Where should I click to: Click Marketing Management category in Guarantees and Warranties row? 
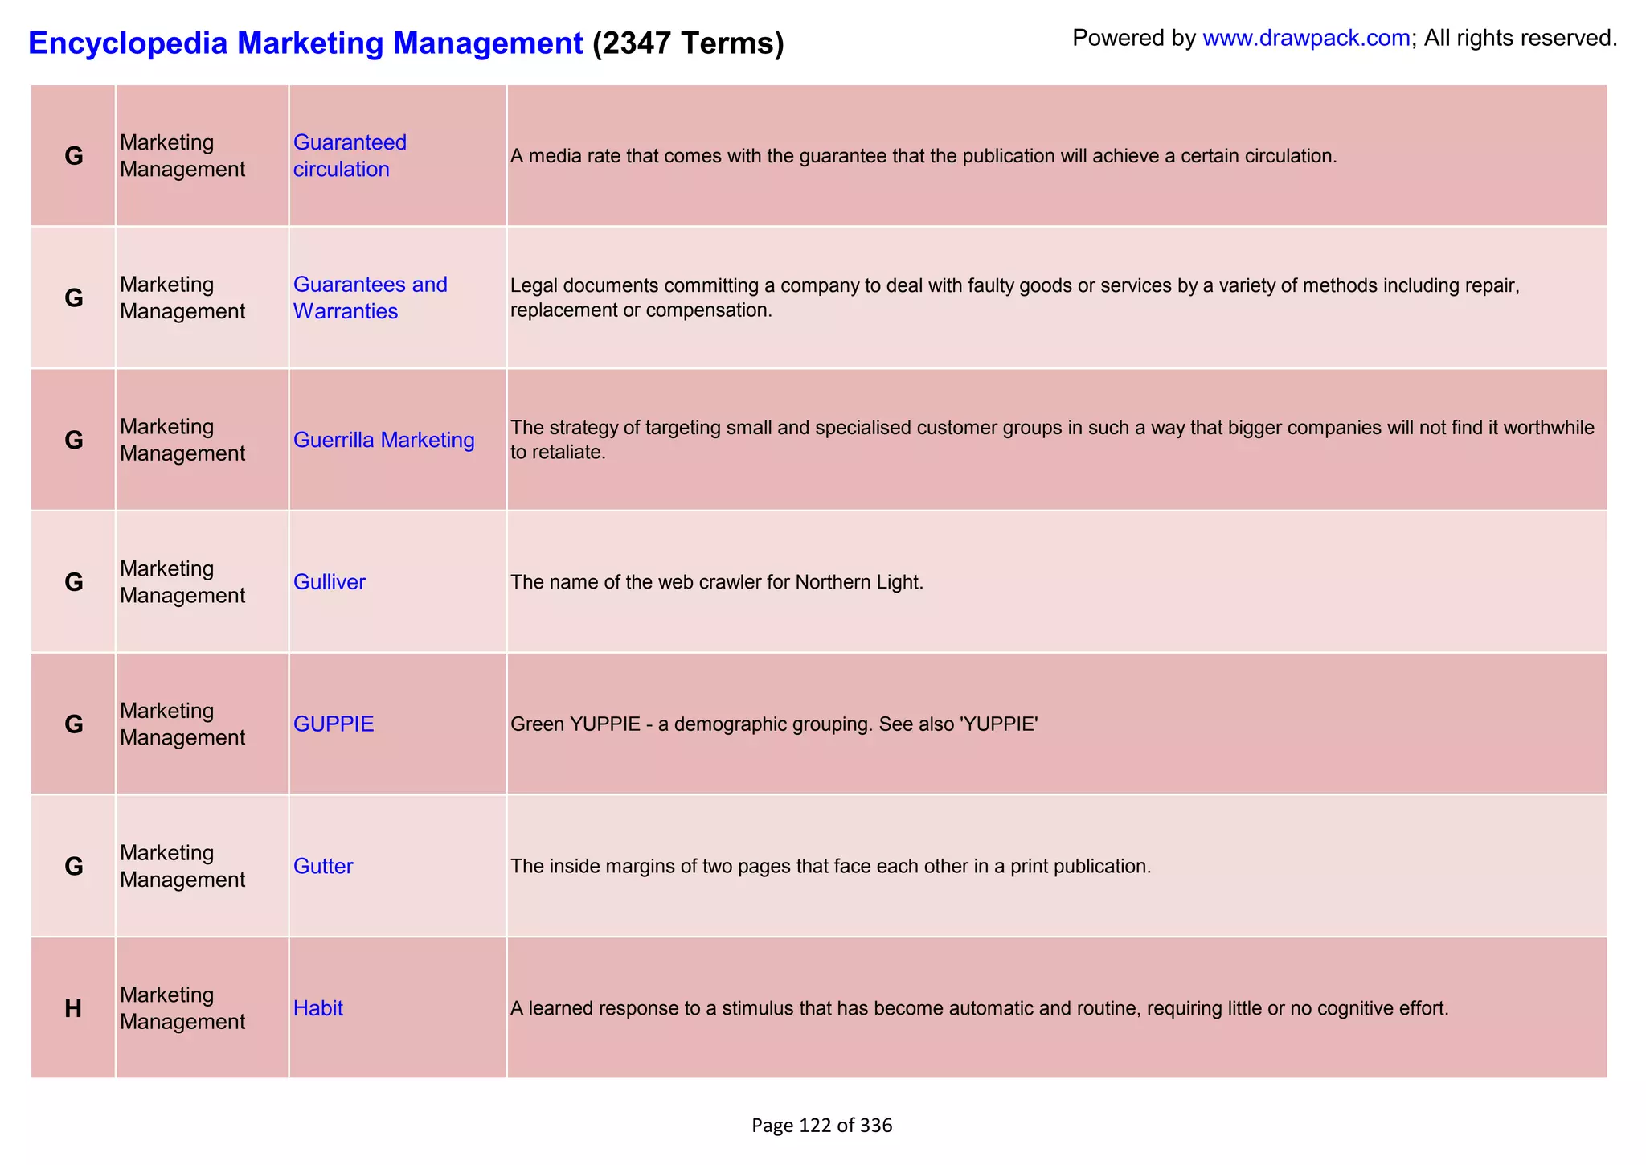coord(182,297)
